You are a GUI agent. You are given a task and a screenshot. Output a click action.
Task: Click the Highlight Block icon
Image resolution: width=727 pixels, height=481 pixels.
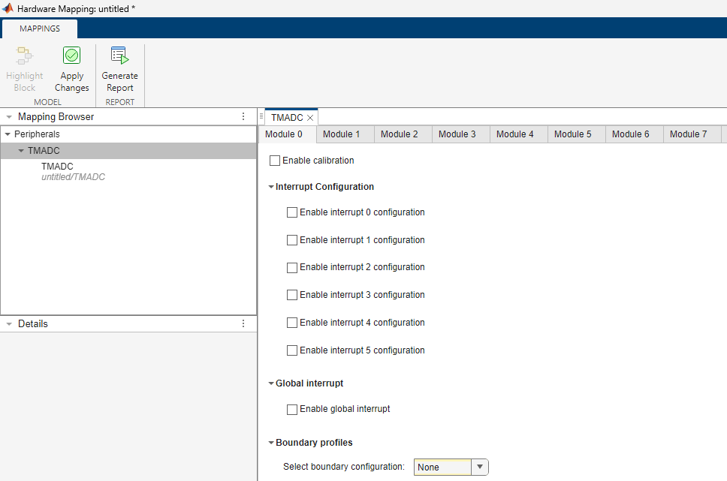tap(24, 56)
